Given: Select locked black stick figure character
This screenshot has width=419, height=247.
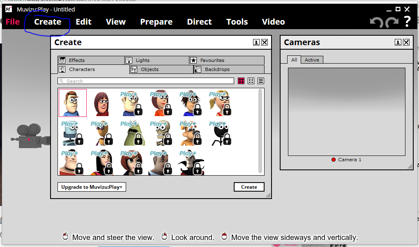Looking at the screenshot, I should [x=220, y=133].
